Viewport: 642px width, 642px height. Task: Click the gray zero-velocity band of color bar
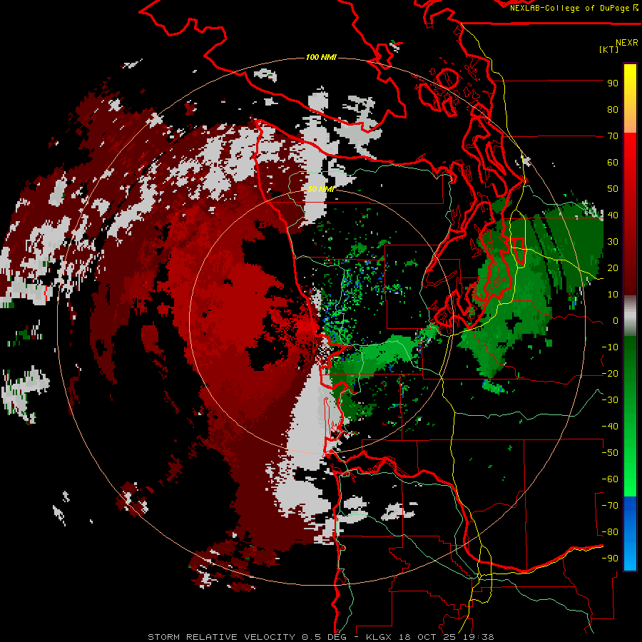click(x=630, y=316)
